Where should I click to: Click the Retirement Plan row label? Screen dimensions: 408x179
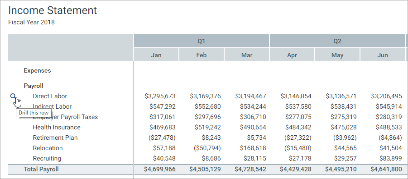click(x=55, y=138)
